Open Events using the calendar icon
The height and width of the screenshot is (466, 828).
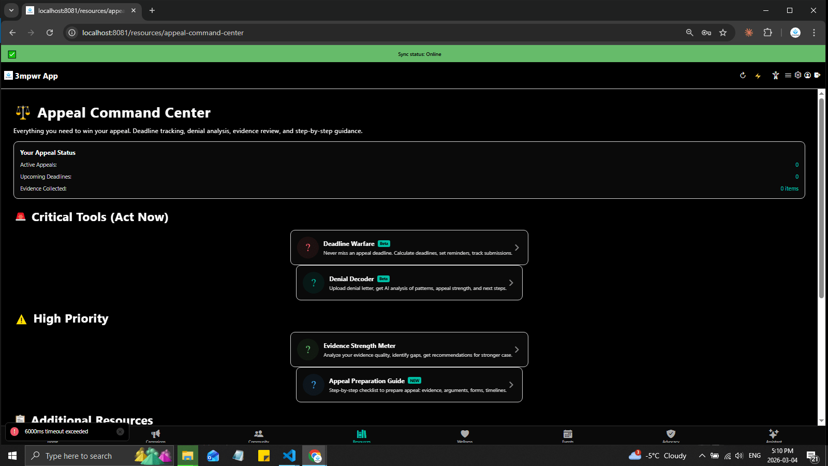click(567, 434)
